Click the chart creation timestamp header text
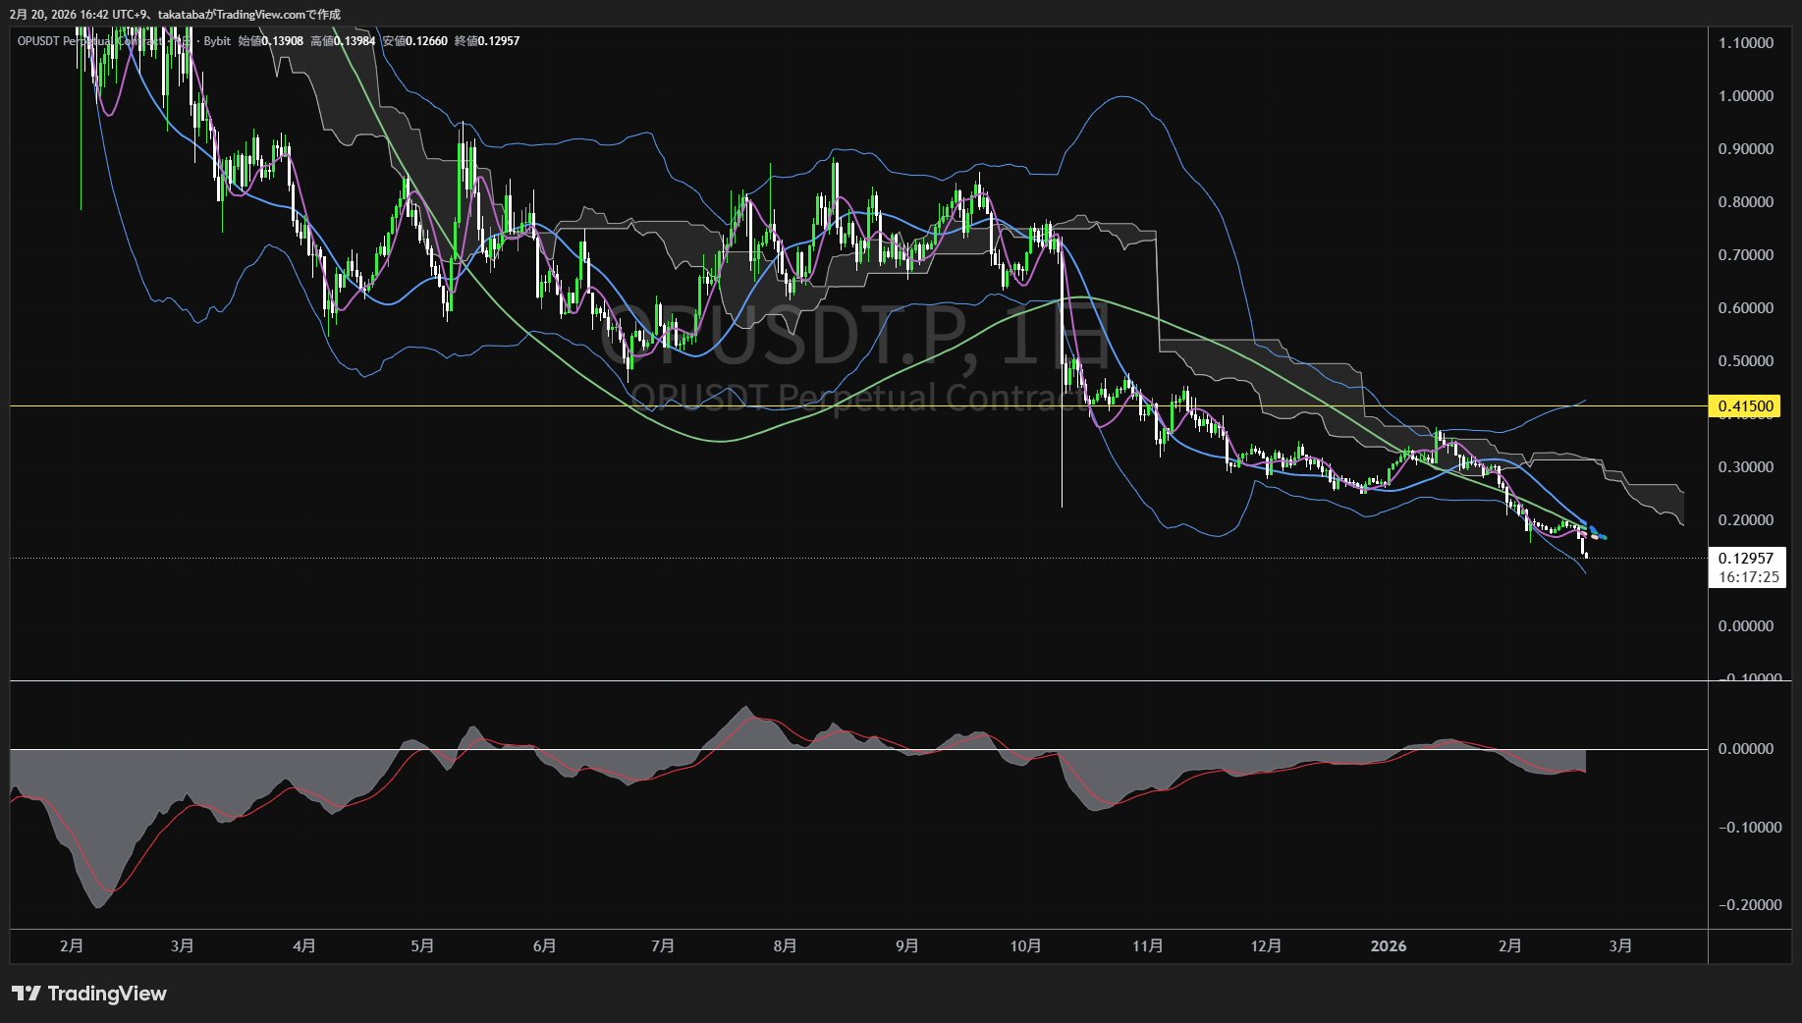 click(x=175, y=14)
